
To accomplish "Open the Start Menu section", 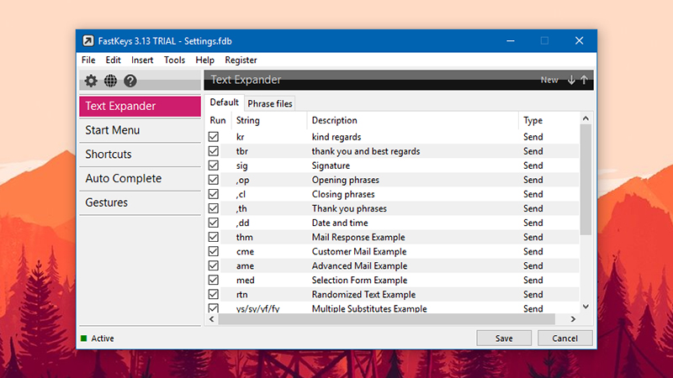I will pyautogui.click(x=140, y=130).
